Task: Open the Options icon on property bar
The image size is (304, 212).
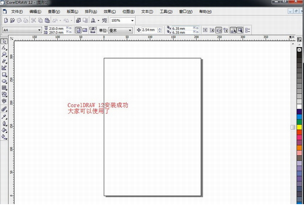Action: [x=247, y=30]
